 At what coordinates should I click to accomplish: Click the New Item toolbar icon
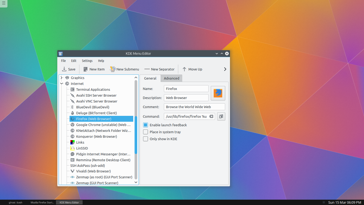86,69
